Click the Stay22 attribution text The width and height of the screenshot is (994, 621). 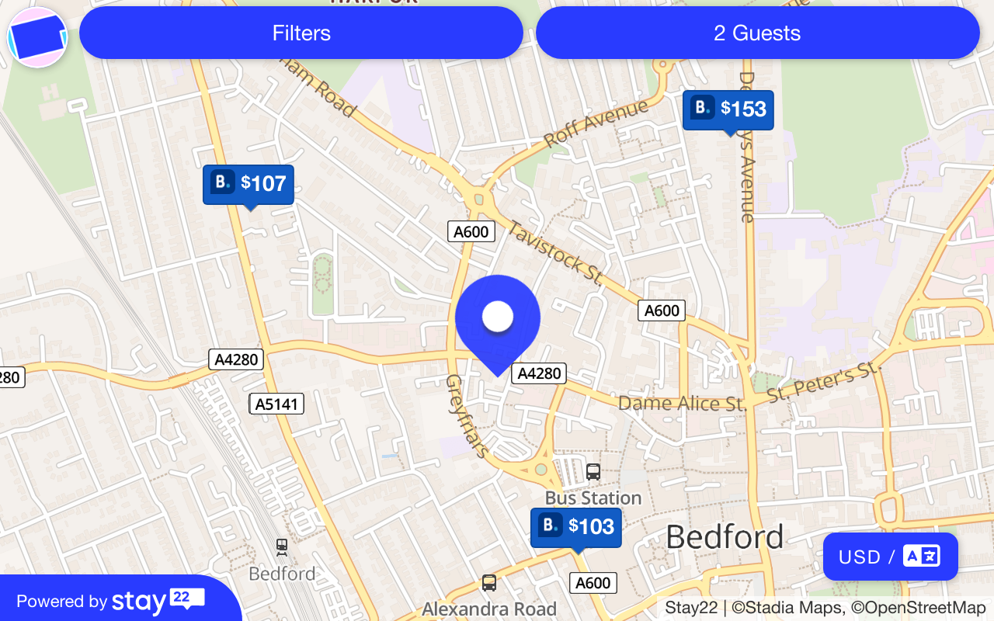click(691, 608)
